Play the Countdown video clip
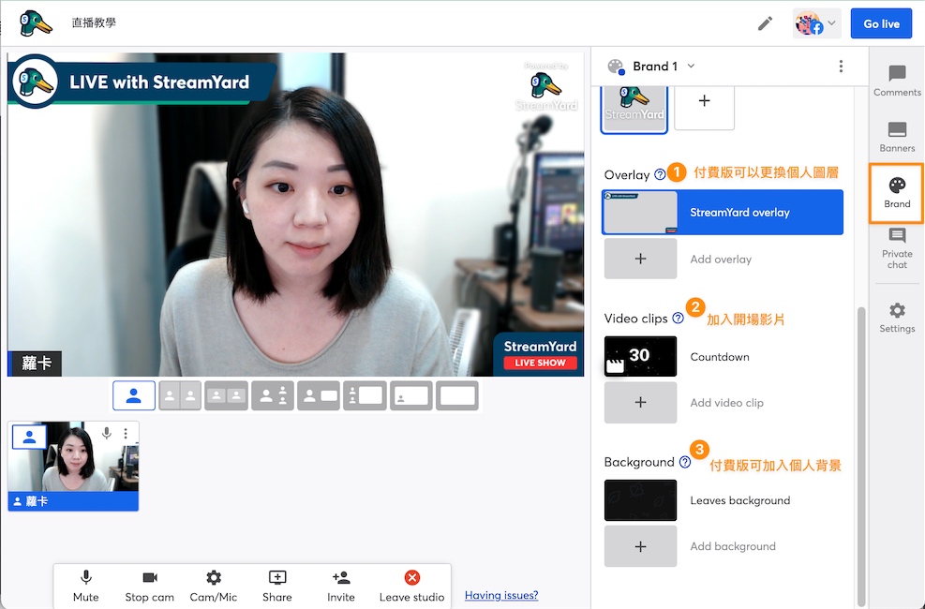925x609 pixels. (640, 356)
